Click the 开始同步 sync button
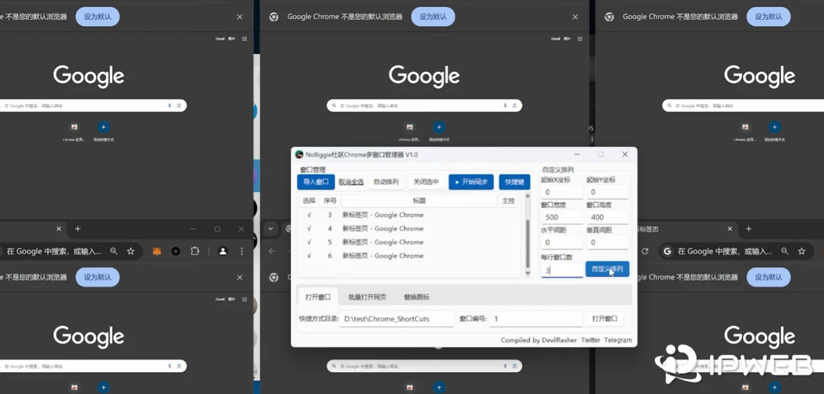The width and height of the screenshot is (824, 394). tap(471, 182)
